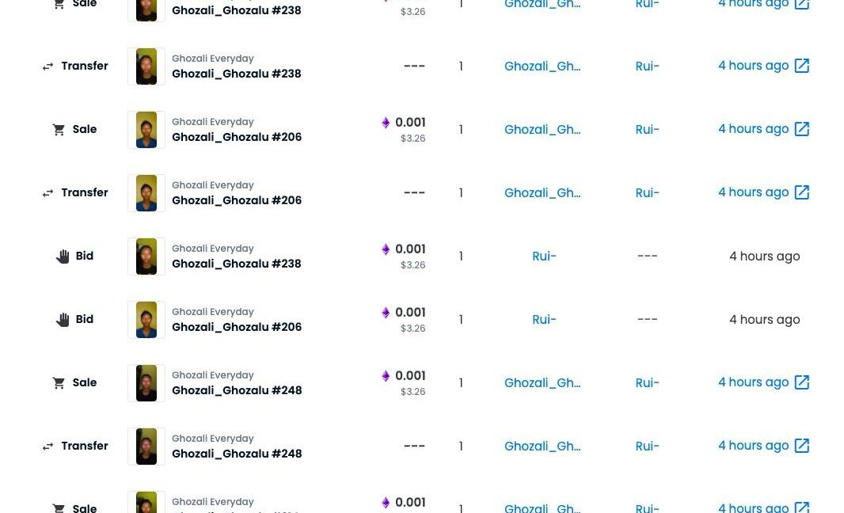Click transfer arrows icon on #238 Transfer row
This screenshot has width=844, height=513.
48,66
